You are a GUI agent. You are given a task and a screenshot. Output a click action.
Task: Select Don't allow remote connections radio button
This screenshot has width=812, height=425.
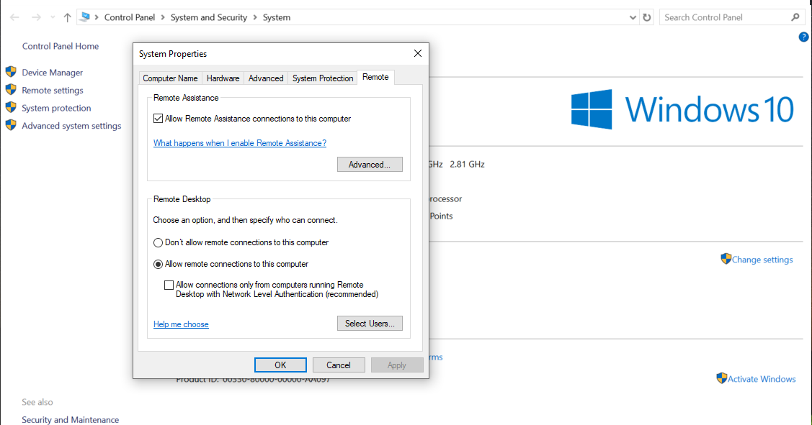tap(158, 242)
